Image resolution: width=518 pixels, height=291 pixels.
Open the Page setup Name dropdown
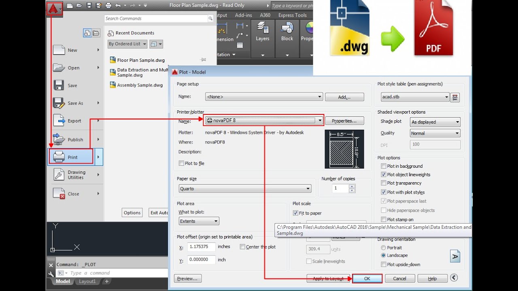(264, 97)
